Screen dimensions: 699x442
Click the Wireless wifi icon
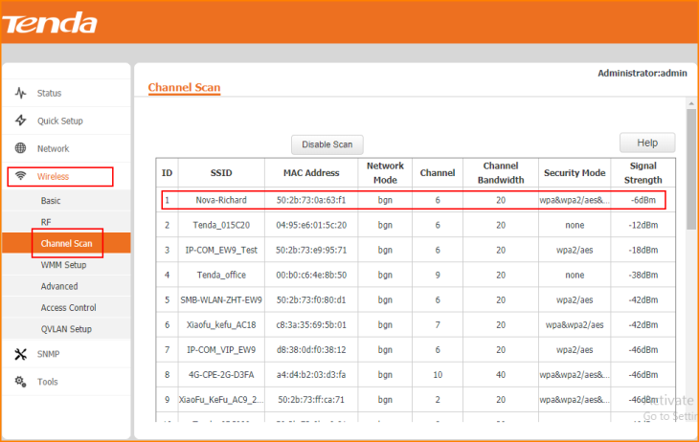point(21,176)
